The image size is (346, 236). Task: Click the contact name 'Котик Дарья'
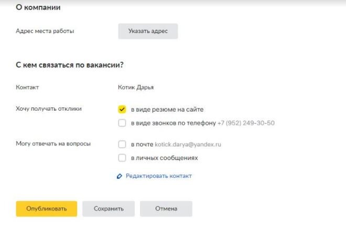136,88
